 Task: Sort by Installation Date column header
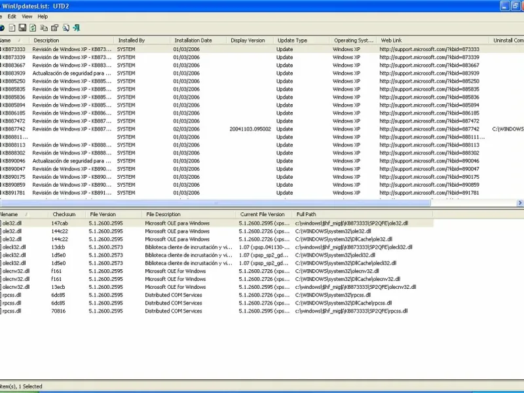(198, 41)
